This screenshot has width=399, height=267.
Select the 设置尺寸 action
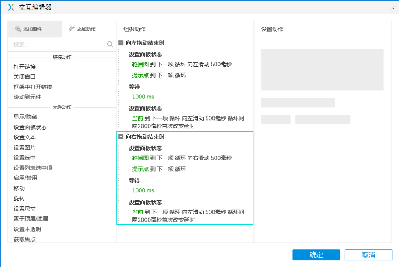pyautogui.click(x=25, y=209)
